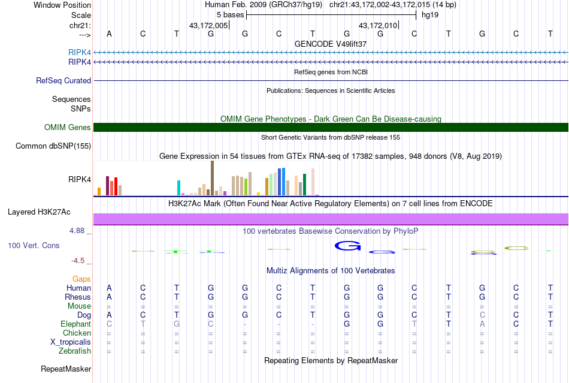Open the dark blue RIPK4 GENCODE label
The width and height of the screenshot is (569, 383).
(80, 62)
